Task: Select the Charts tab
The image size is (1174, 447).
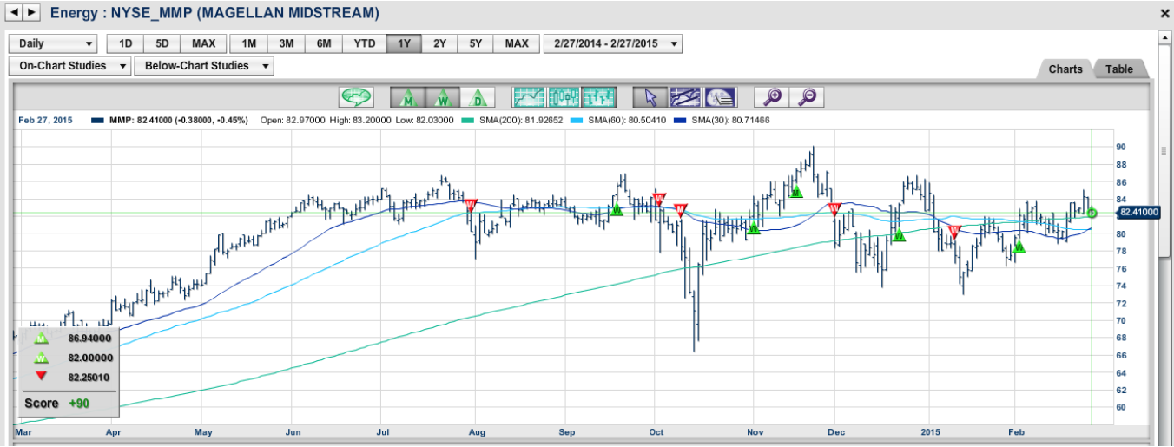Action: point(1065,69)
